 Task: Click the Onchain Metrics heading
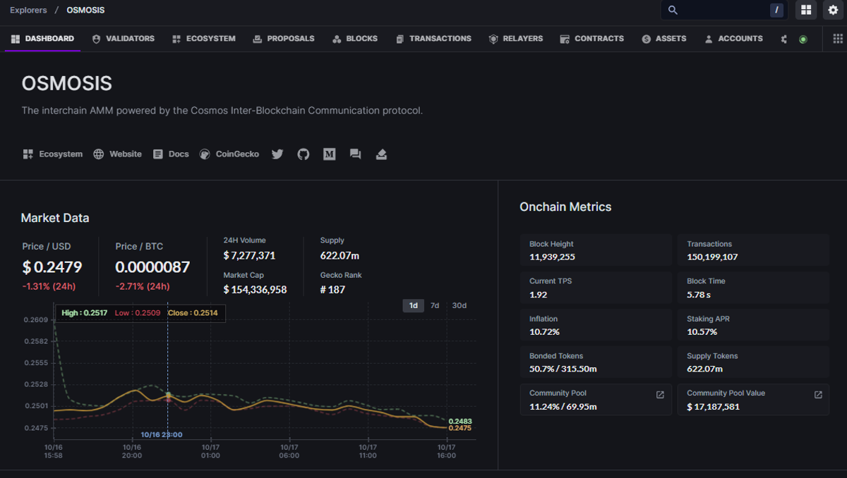pos(565,207)
